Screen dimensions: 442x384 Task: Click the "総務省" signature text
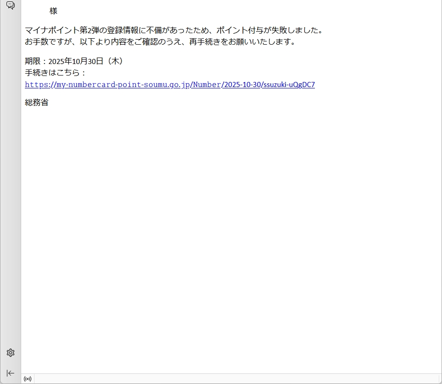(x=37, y=103)
